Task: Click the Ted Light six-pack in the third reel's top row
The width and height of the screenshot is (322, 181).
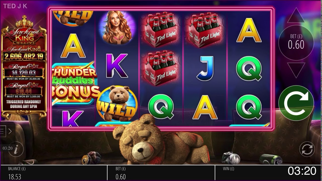Action: pyautogui.click(x=161, y=29)
